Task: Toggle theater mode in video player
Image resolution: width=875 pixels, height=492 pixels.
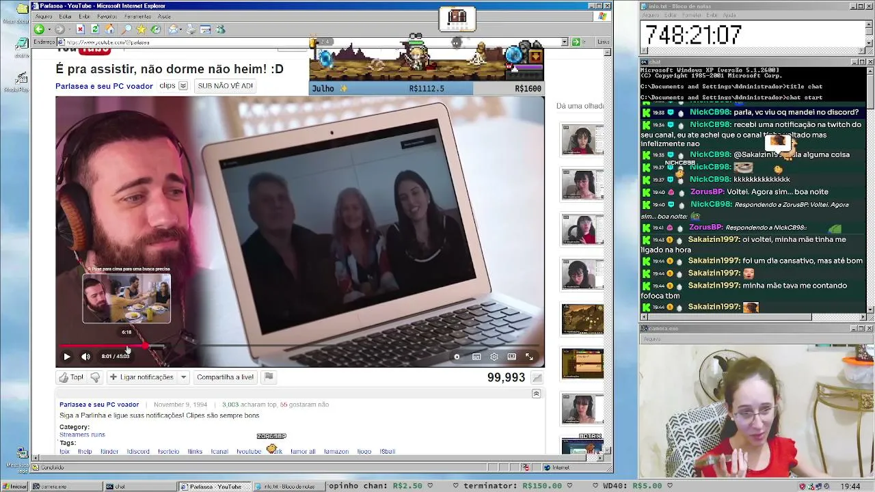Action: point(511,356)
